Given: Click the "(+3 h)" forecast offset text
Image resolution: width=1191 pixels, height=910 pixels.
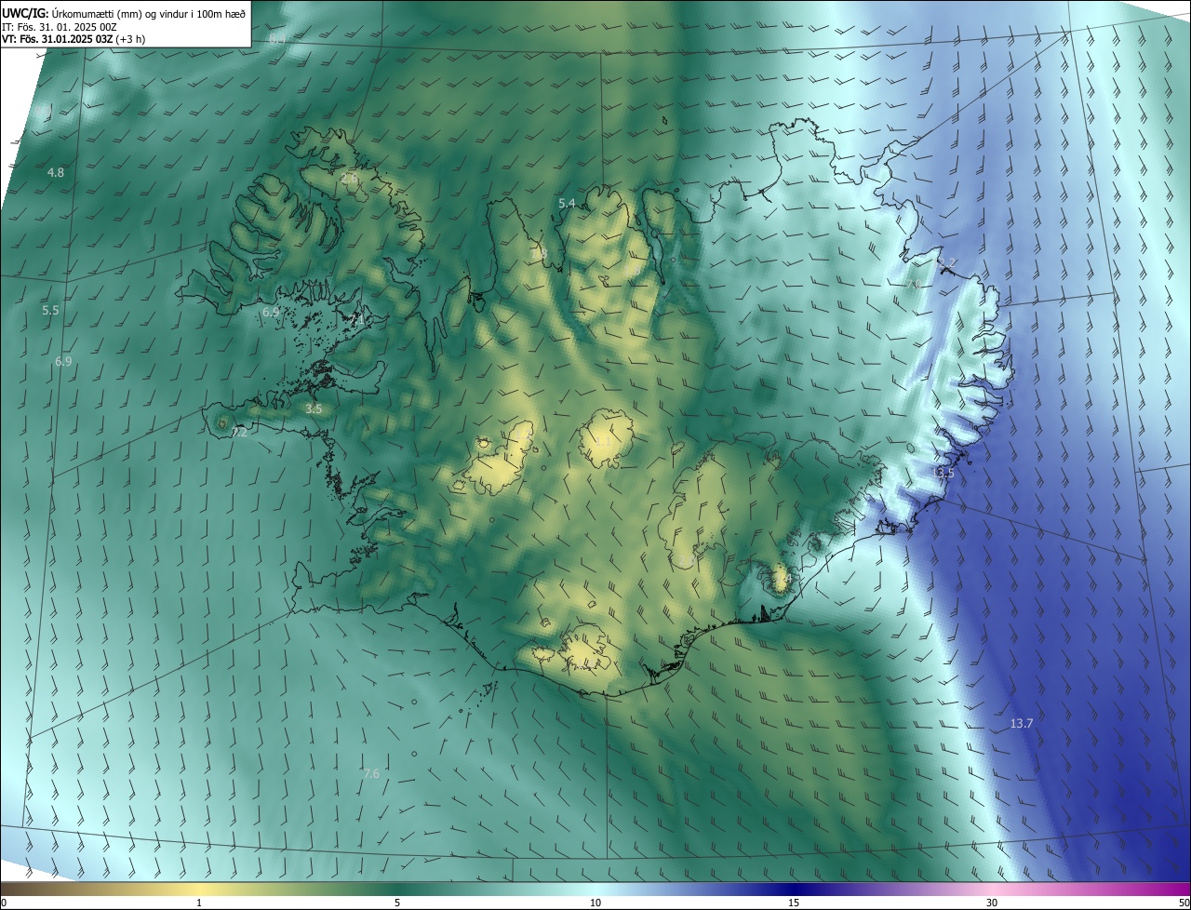Looking at the screenshot, I should tap(130, 39).
